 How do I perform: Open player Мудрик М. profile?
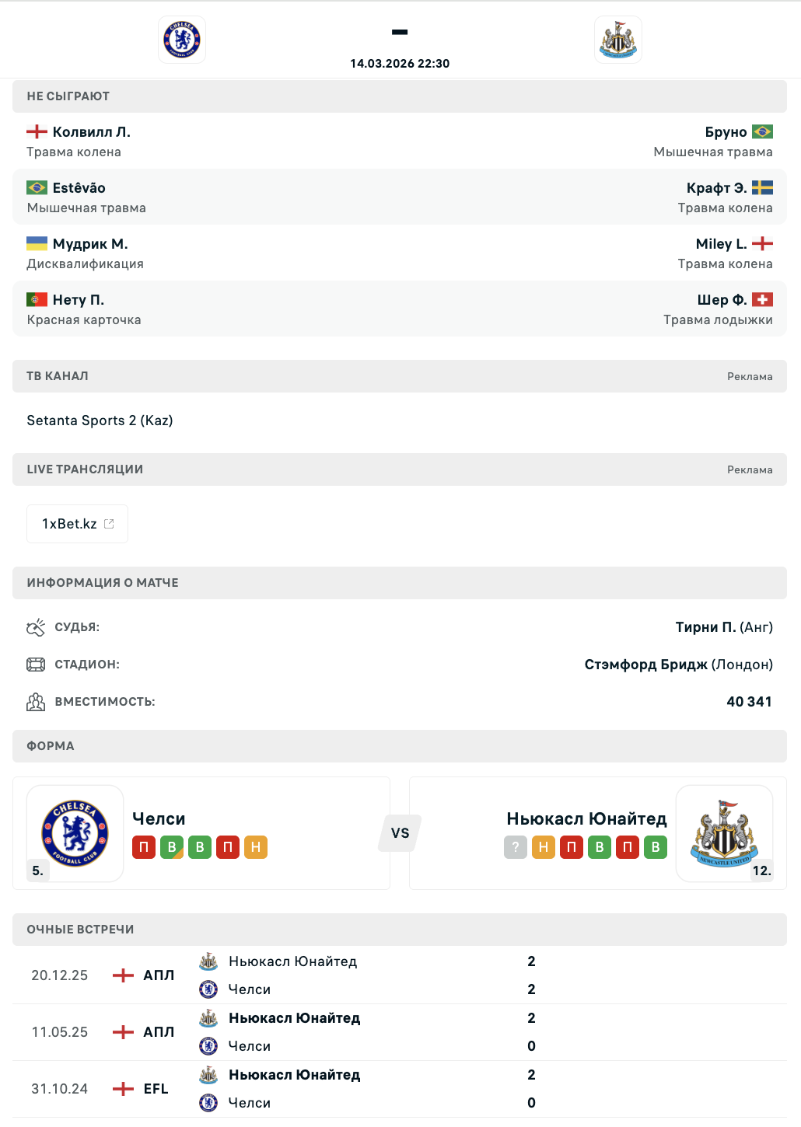[x=90, y=244]
